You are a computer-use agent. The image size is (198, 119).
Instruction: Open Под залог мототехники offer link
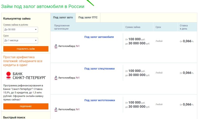coord(100,100)
